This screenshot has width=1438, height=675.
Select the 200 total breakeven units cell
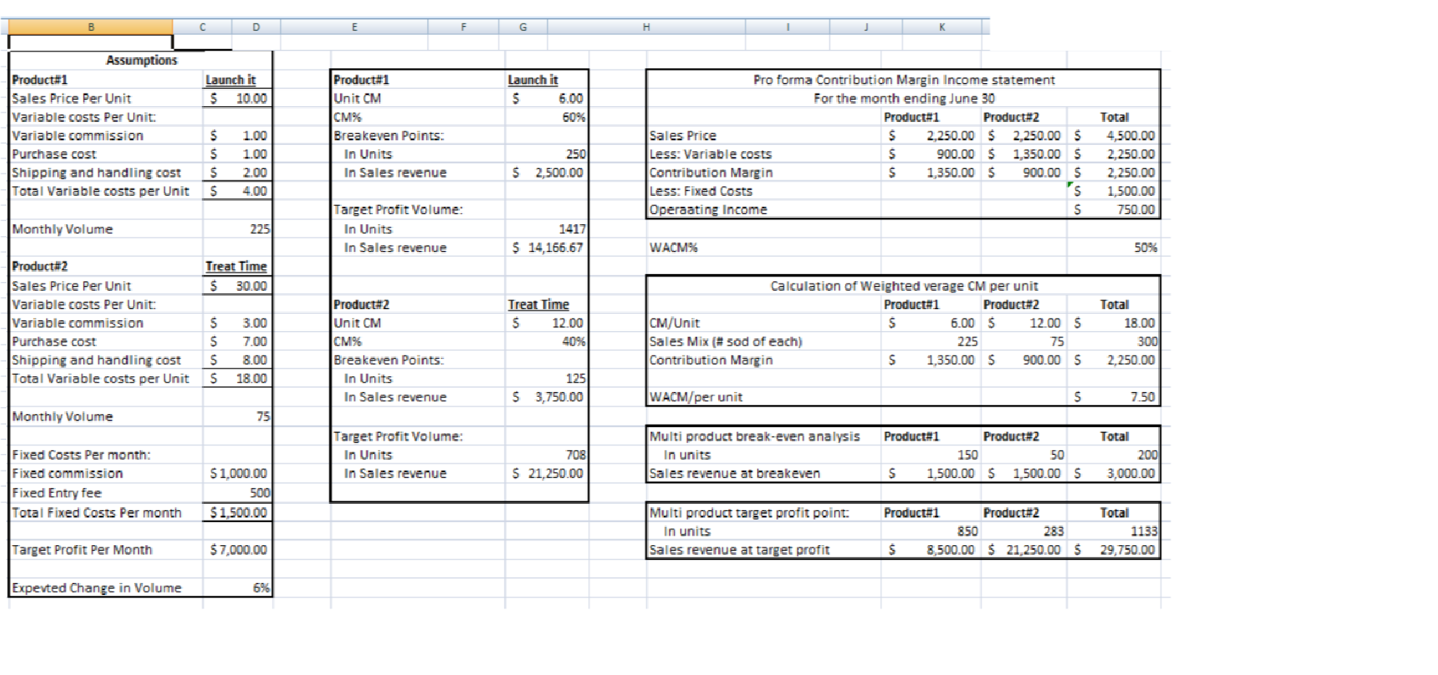[1115, 455]
